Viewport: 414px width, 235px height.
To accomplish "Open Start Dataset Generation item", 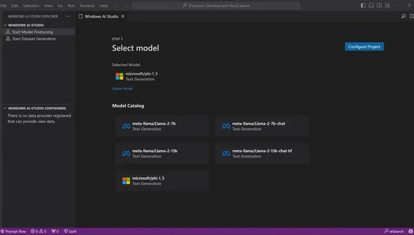I will [x=33, y=39].
